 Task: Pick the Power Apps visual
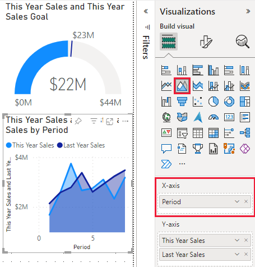pyautogui.click(x=245, y=149)
